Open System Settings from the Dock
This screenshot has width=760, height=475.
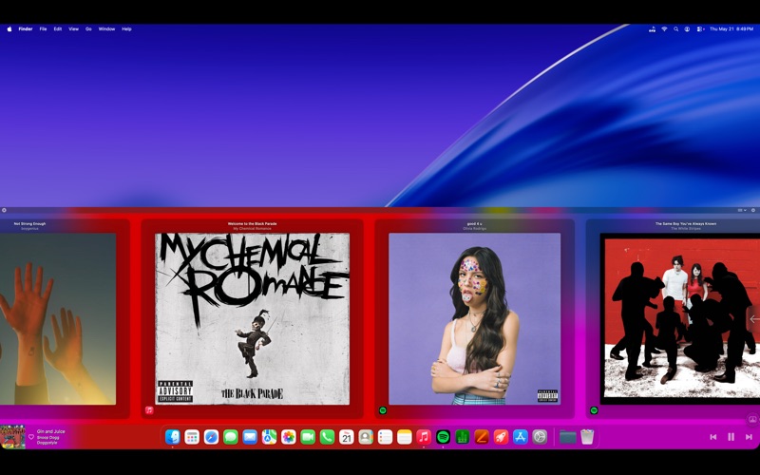click(540, 437)
